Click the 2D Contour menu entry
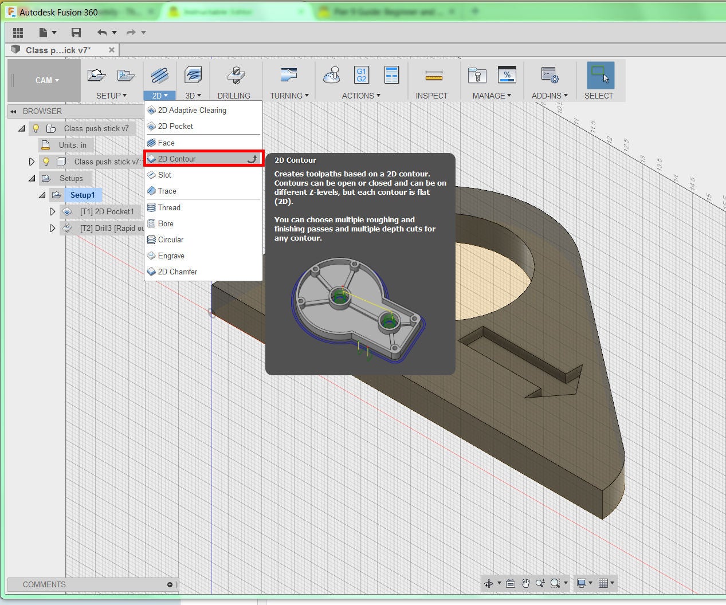 [175, 159]
